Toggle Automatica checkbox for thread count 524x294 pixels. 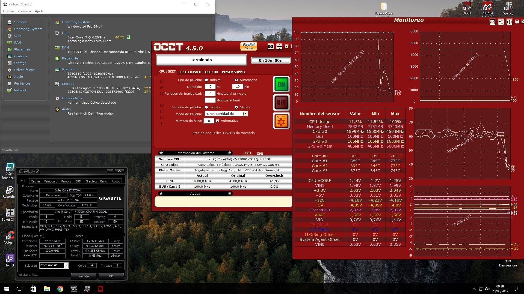point(218,121)
